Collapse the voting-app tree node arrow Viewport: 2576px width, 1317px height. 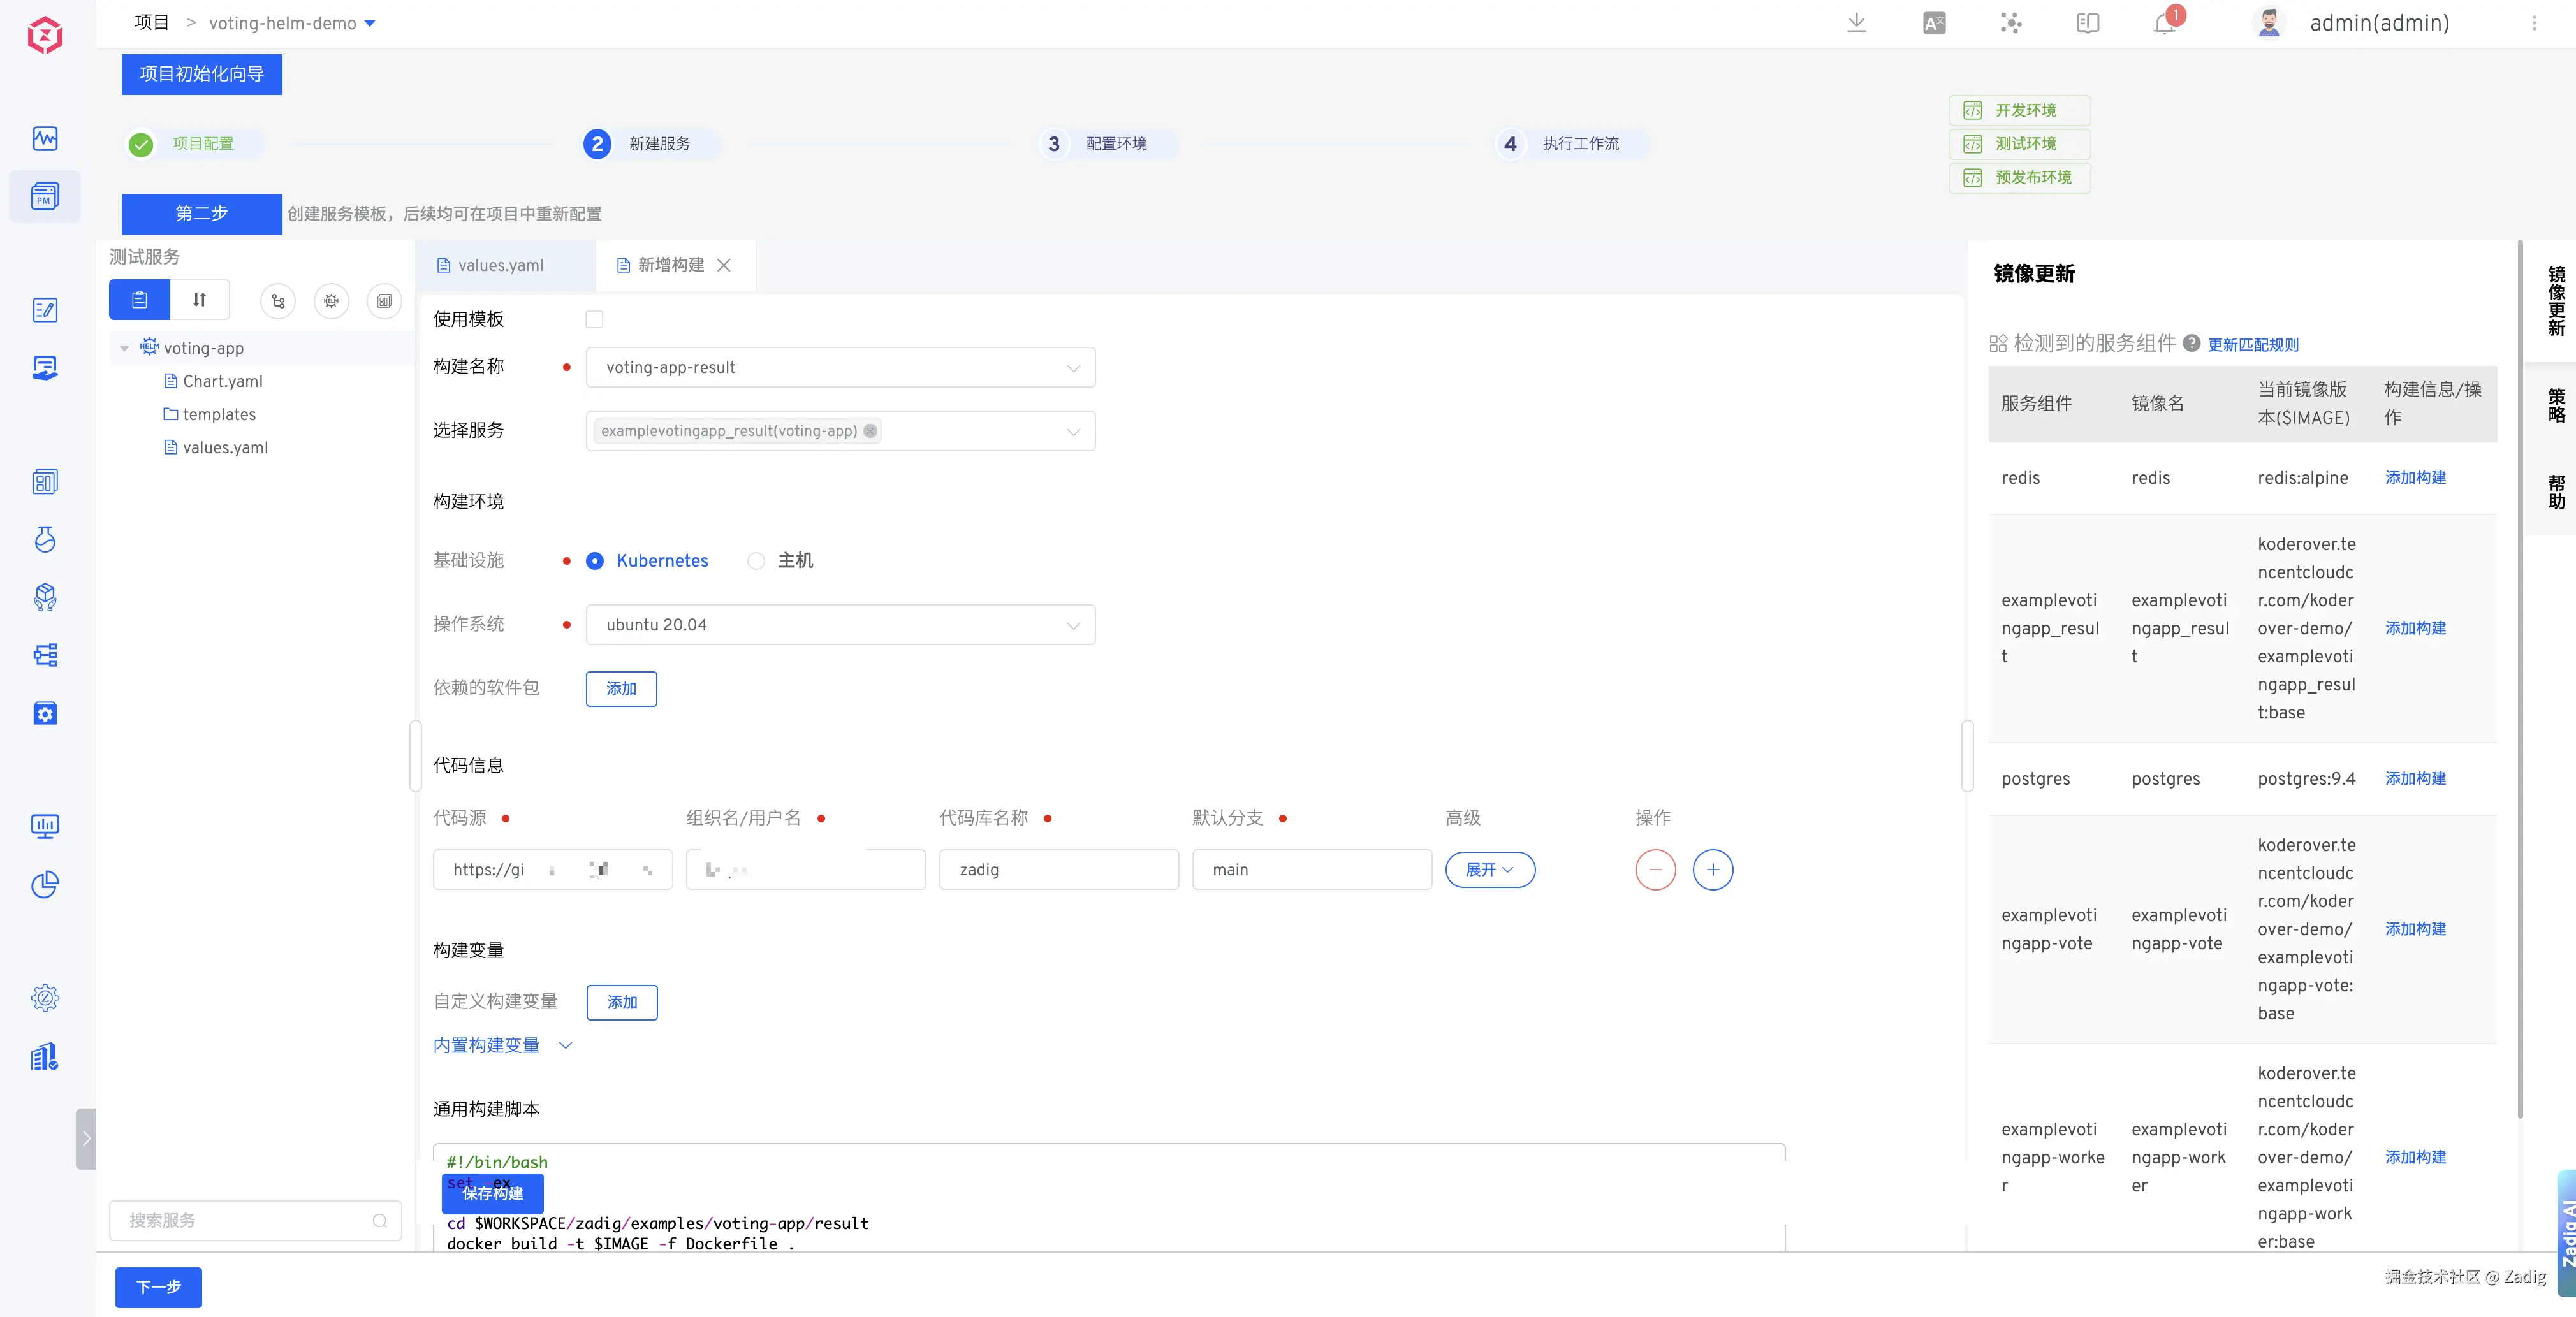pyautogui.click(x=124, y=349)
